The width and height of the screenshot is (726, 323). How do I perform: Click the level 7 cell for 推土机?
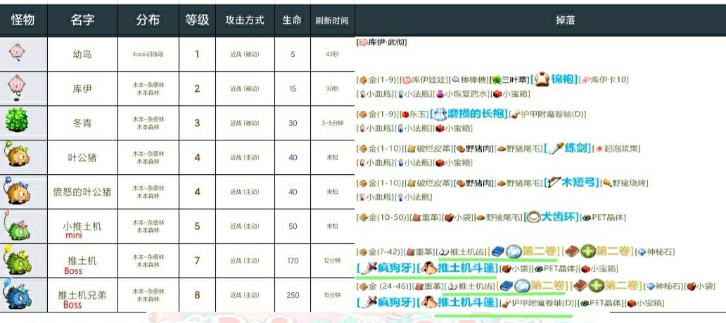(197, 261)
